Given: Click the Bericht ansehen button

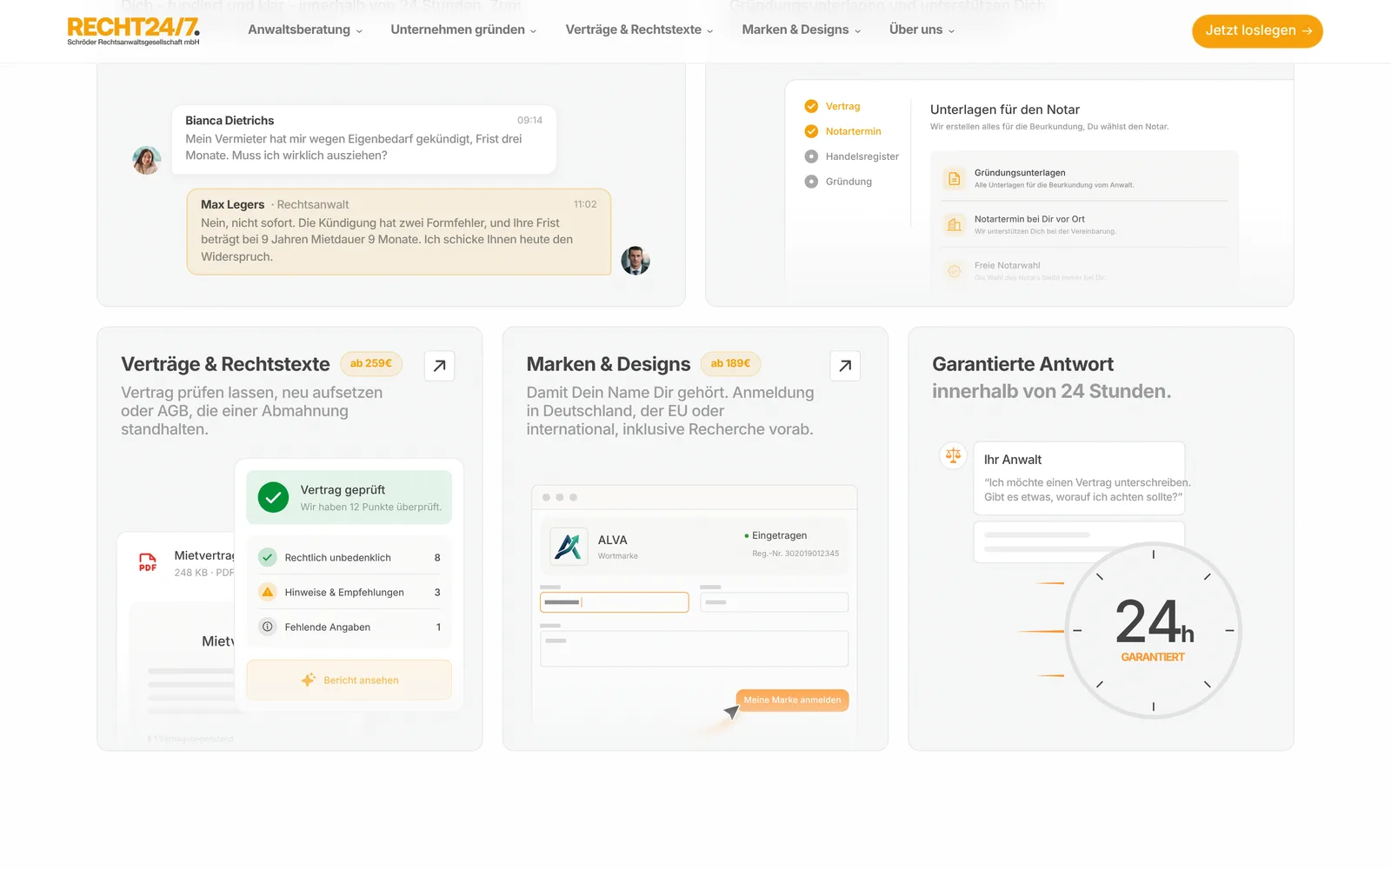Looking at the screenshot, I should [349, 680].
